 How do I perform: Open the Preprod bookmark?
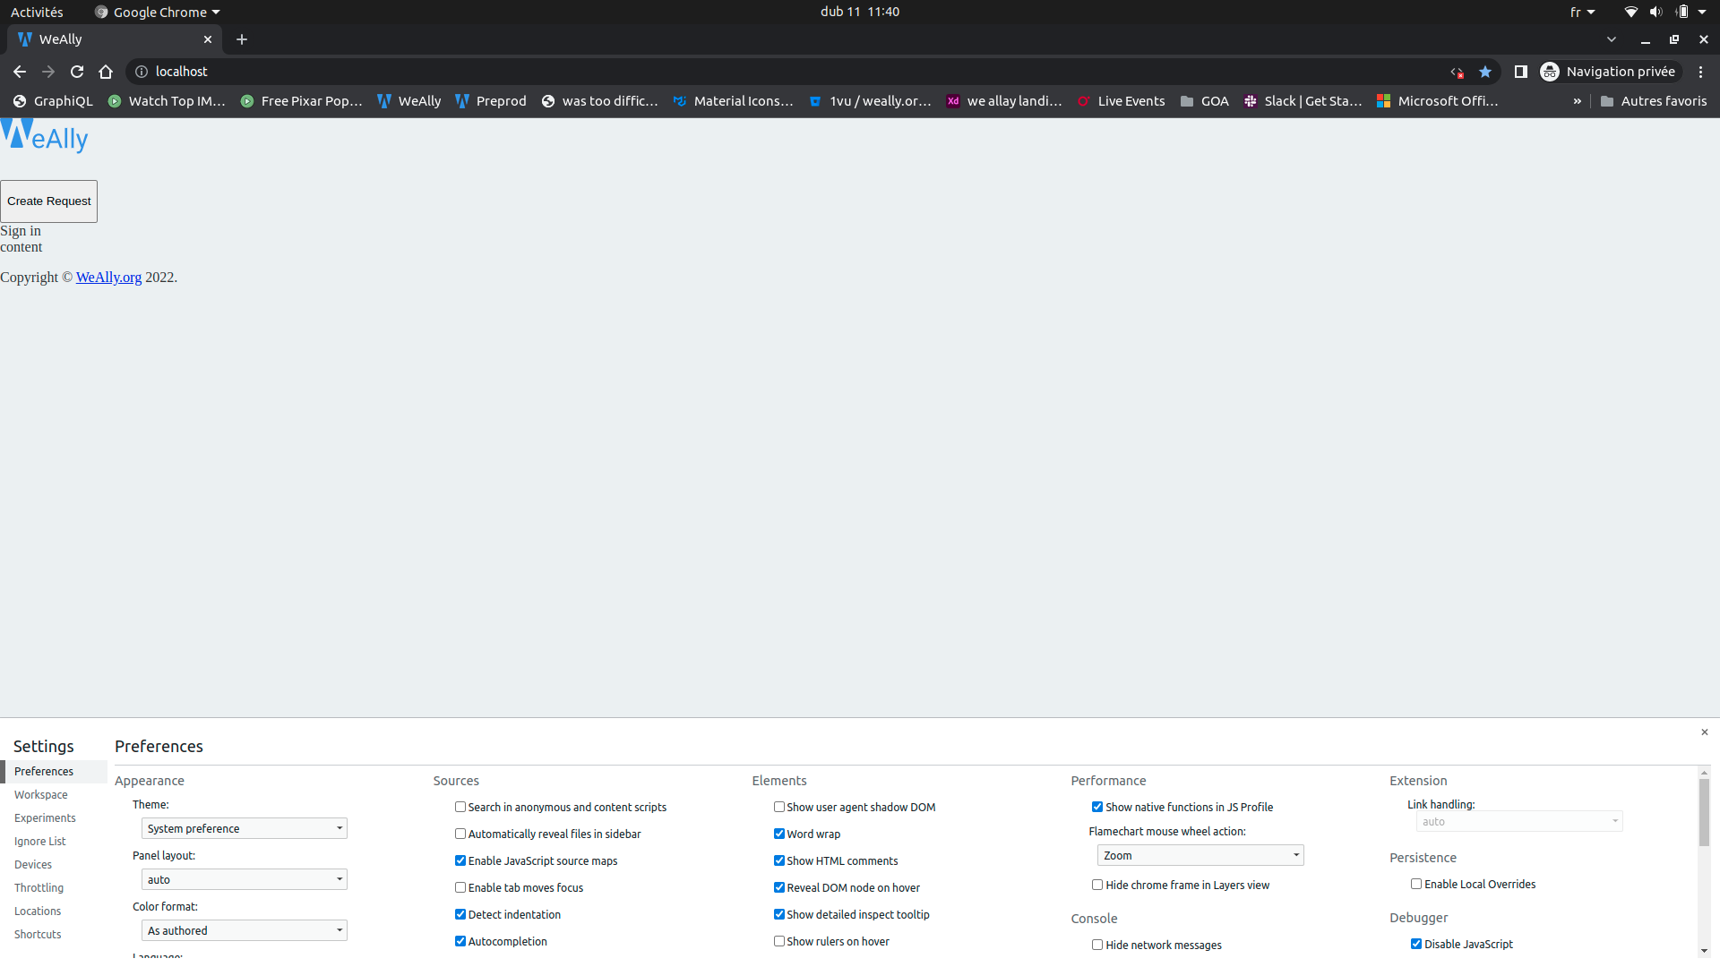(491, 101)
